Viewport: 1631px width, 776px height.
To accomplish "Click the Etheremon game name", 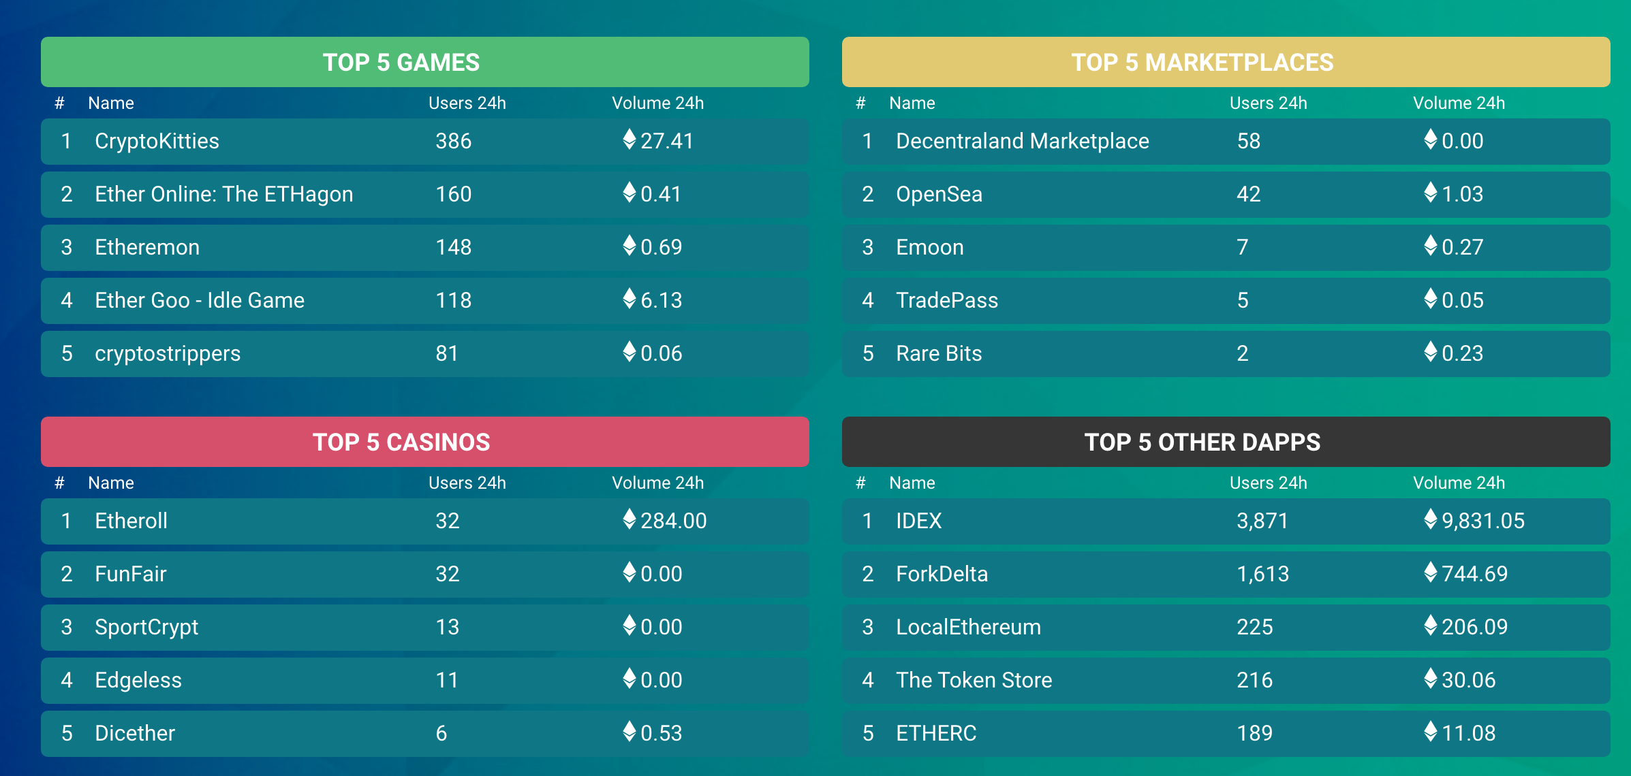I will [x=147, y=247].
